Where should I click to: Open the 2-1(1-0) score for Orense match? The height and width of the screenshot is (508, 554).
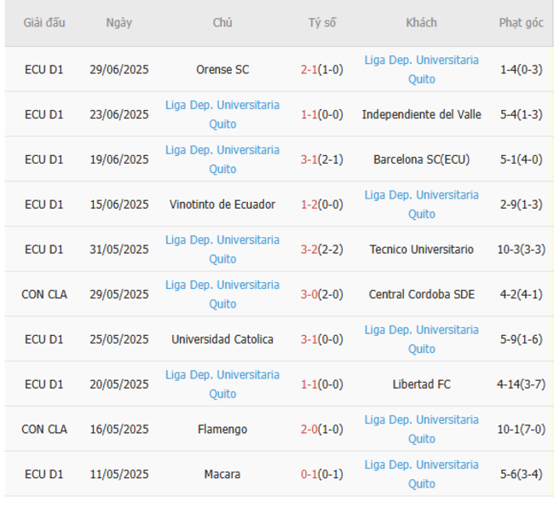pyautogui.click(x=321, y=70)
